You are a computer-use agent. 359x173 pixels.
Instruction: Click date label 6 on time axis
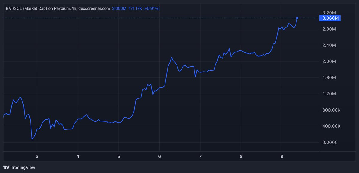[x=159, y=156]
